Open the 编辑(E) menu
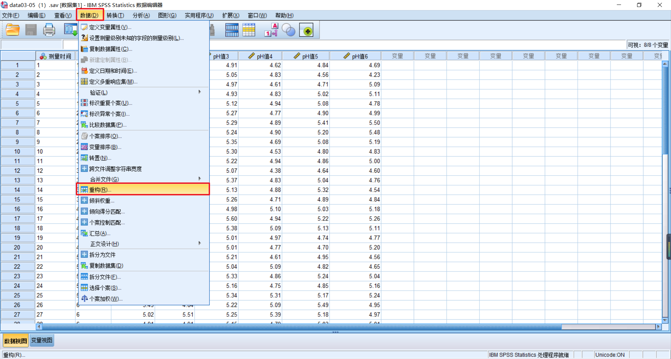671x359 pixels. tap(37, 15)
